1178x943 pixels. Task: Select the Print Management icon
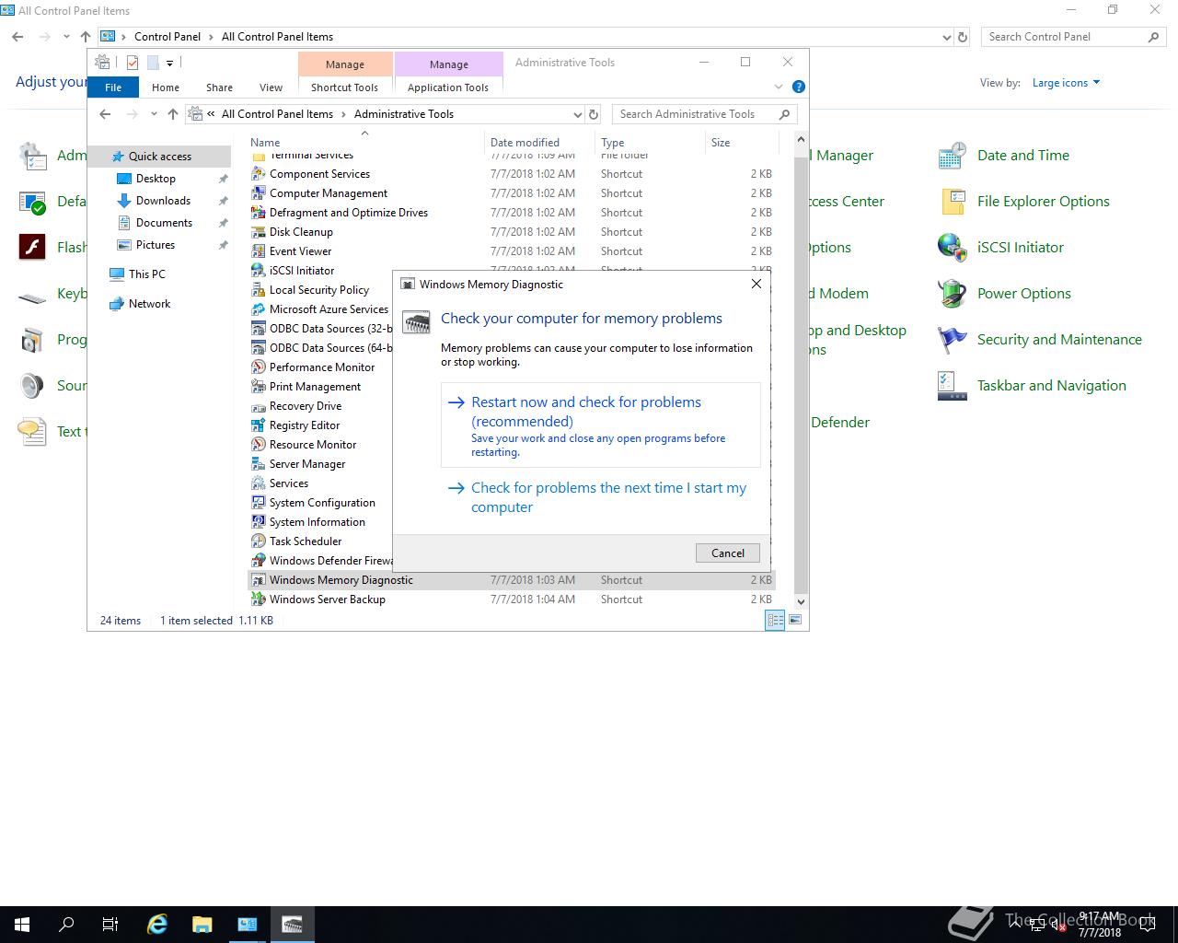[259, 387]
